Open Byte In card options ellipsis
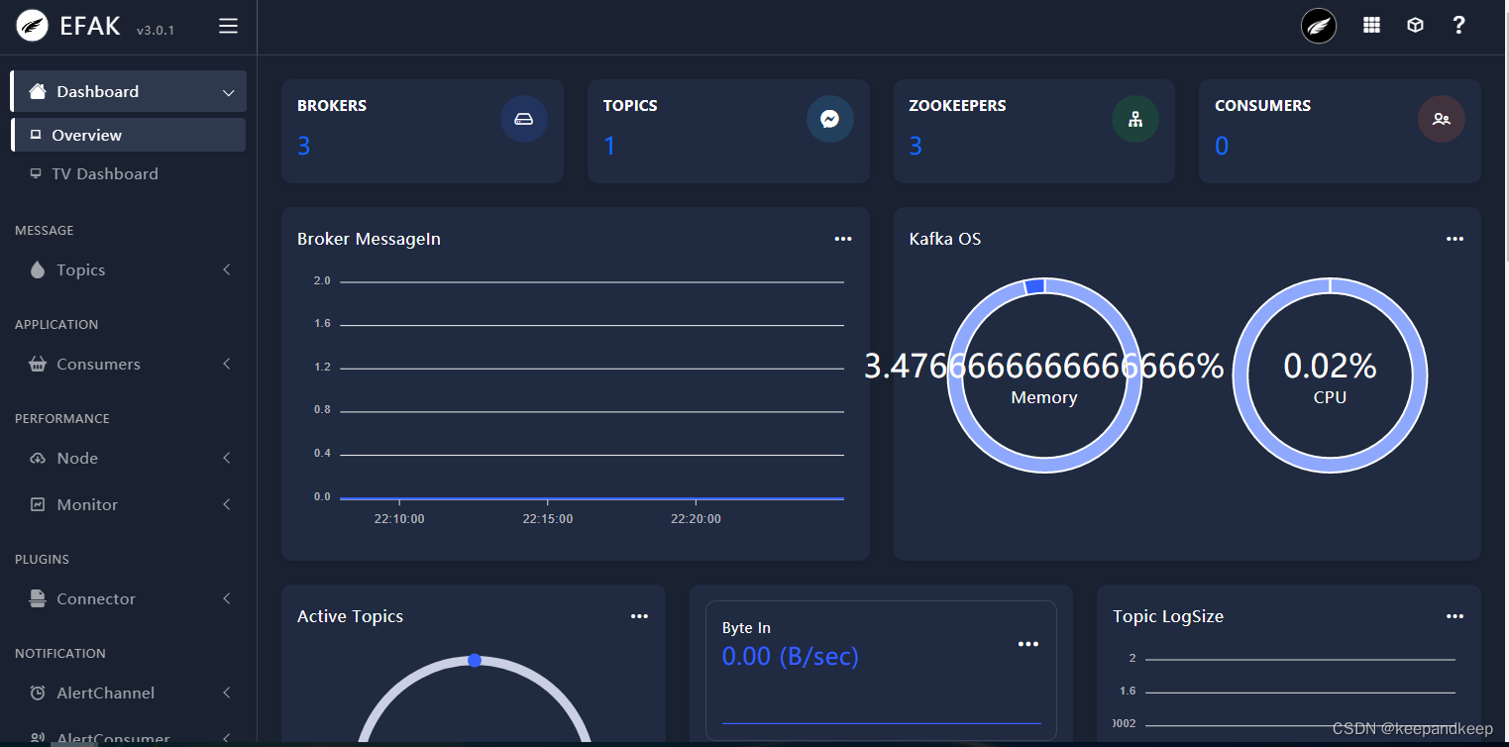 [x=1028, y=644]
